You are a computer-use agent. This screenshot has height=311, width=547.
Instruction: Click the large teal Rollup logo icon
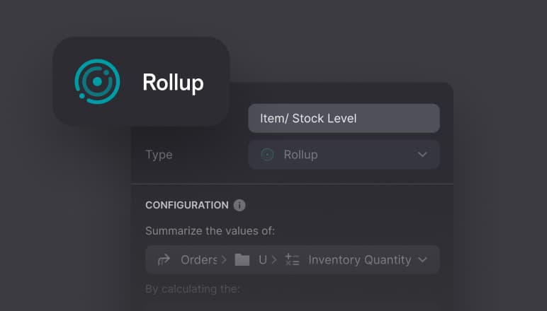click(97, 82)
